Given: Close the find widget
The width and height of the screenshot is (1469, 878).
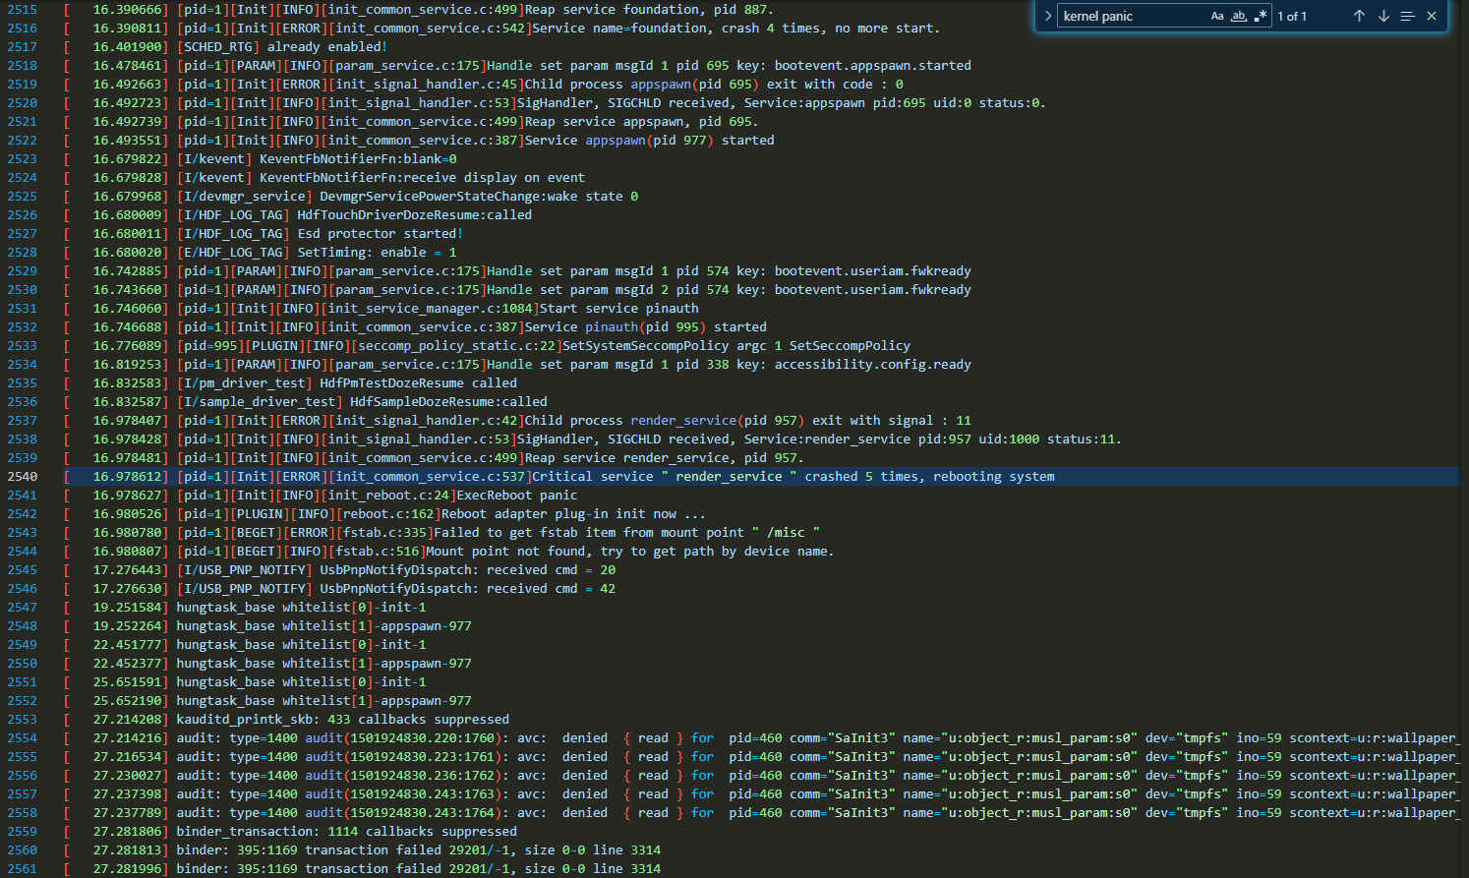Looking at the screenshot, I should pyautogui.click(x=1432, y=16).
